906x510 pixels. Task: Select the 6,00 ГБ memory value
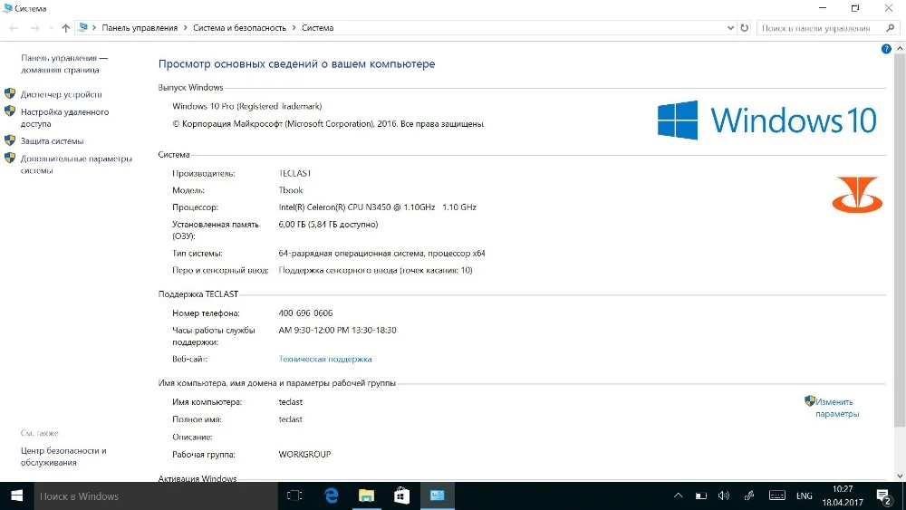(328, 224)
